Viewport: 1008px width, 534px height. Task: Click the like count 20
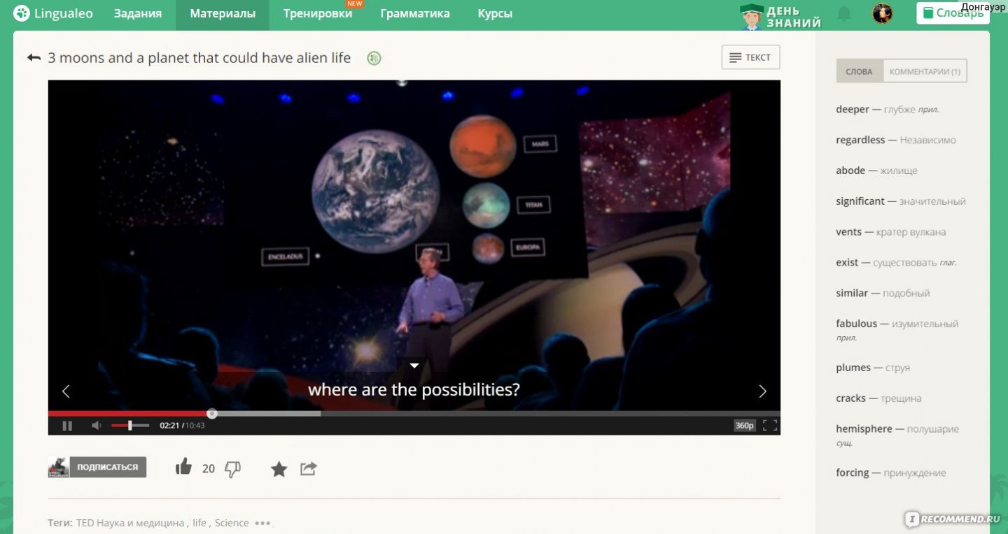pyautogui.click(x=208, y=469)
